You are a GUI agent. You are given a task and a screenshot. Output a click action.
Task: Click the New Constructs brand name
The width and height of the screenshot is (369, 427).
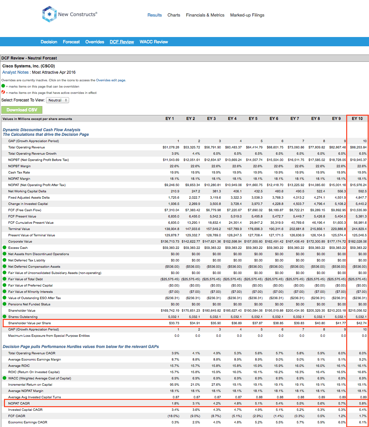point(78,14)
